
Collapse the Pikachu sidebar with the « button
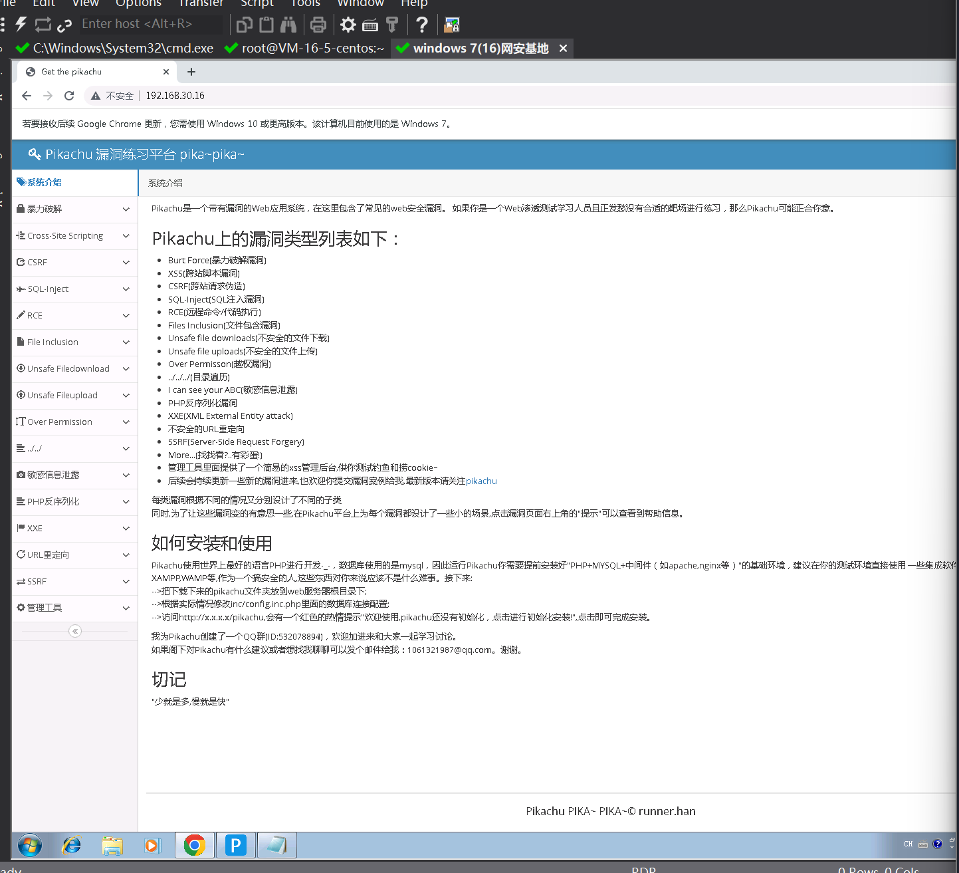74,631
